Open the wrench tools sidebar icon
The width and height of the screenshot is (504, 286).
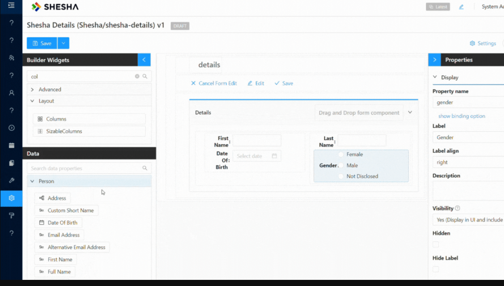[x=11, y=180]
